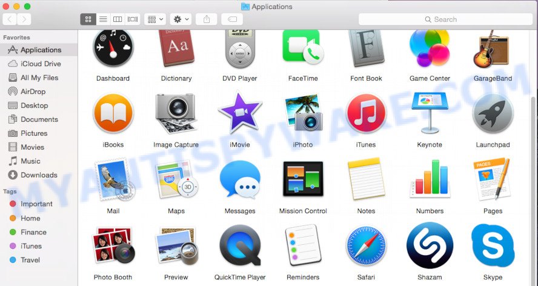Select the Dictionary app icon
Viewport: 538px width, 286px height.
pyautogui.click(x=176, y=48)
